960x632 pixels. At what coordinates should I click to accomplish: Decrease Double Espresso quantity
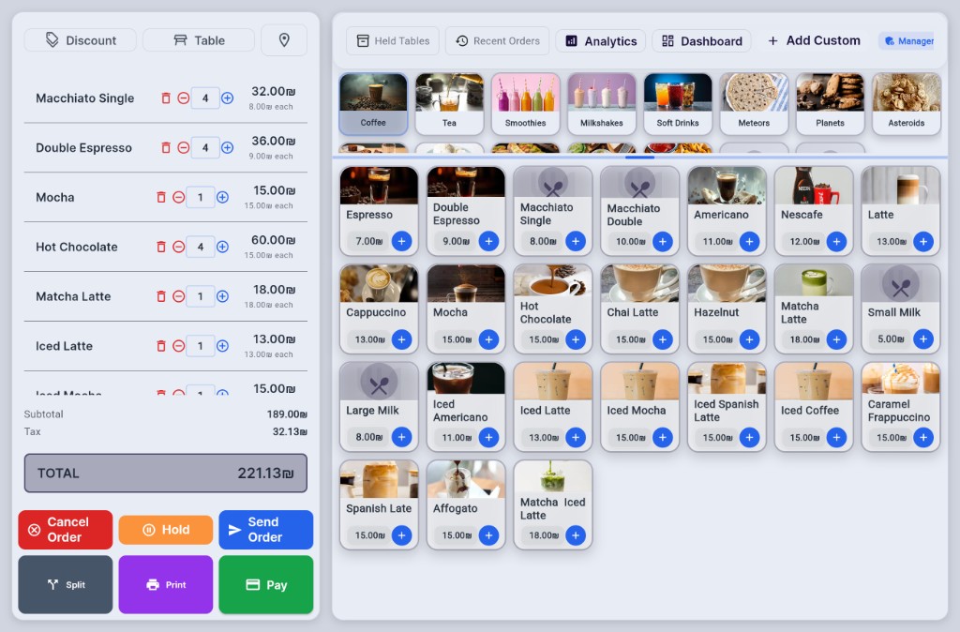coord(183,147)
